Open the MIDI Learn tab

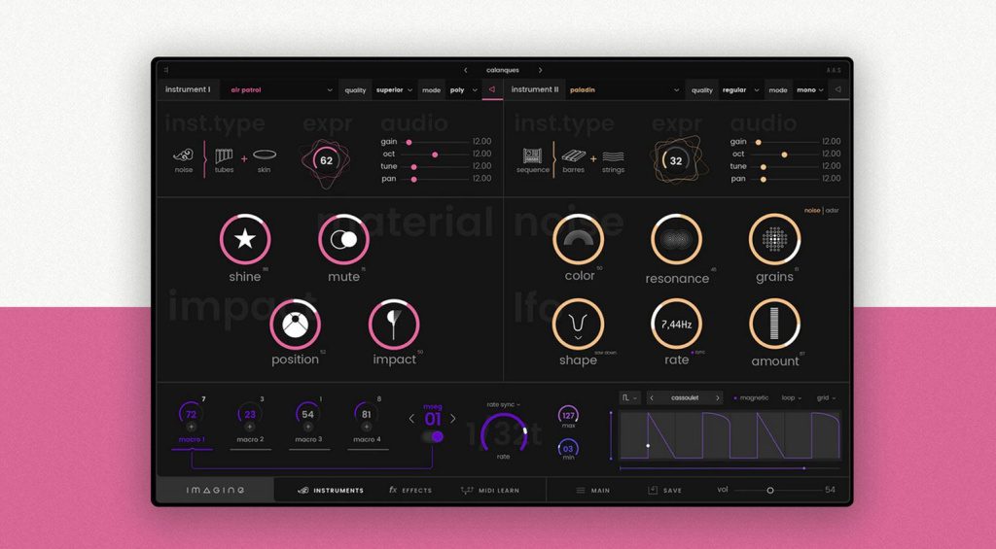(488, 491)
